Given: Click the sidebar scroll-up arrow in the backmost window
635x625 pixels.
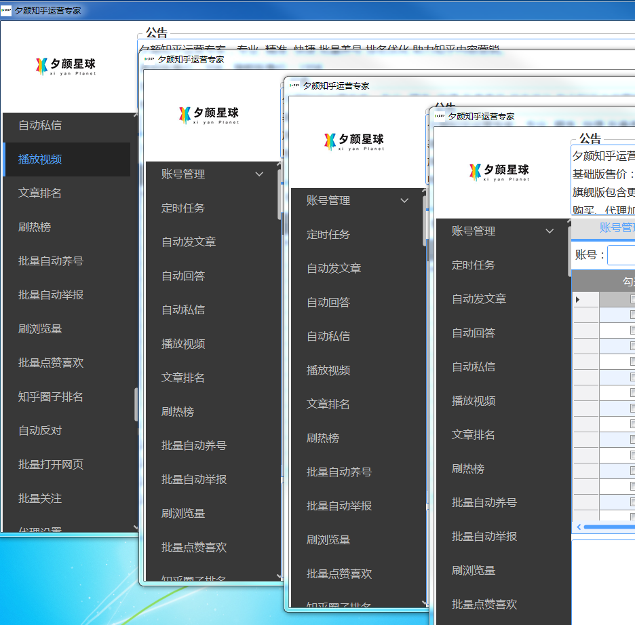Looking at the screenshot, I should [135, 115].
